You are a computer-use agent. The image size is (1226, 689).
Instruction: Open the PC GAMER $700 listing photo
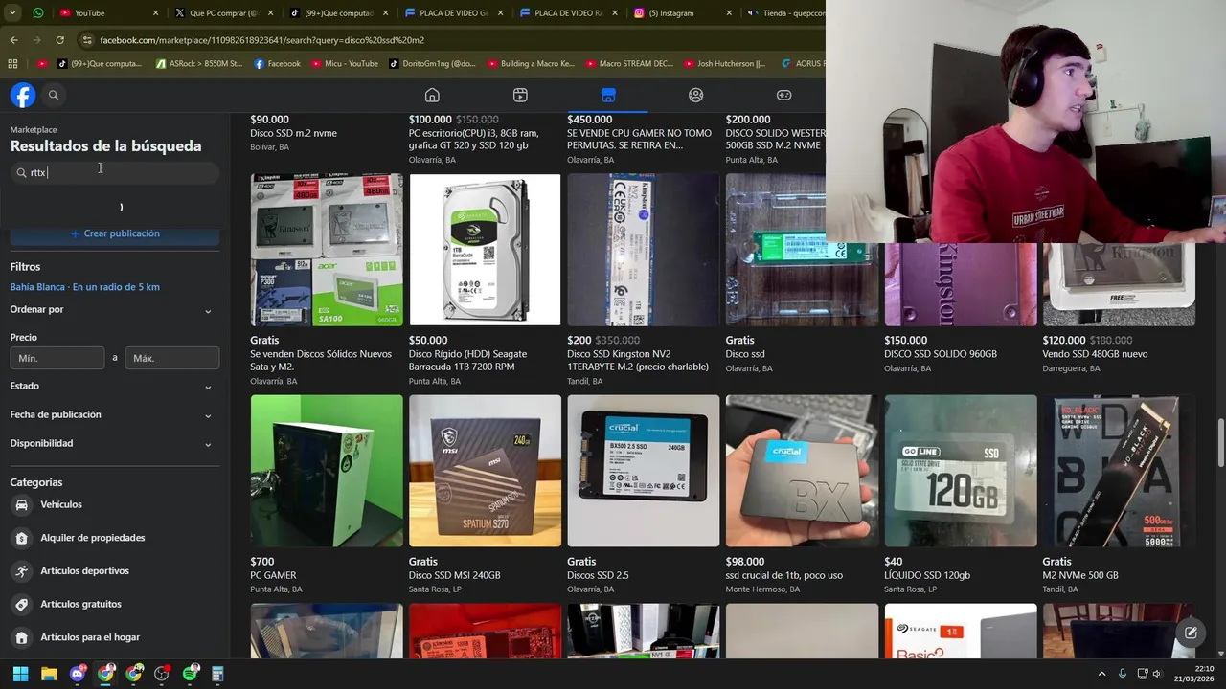(x=327, y=471)
